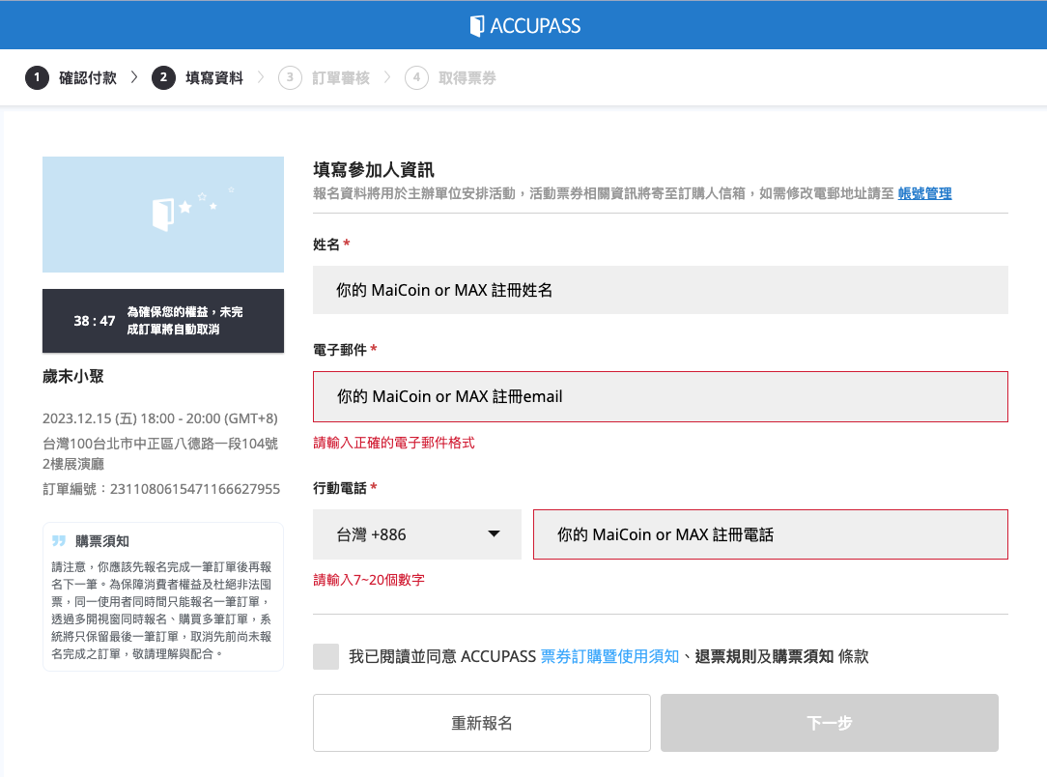Open the 帳號管理 link
The height and width of the screenshot is (777, 1047).
(x=924, y=193)
